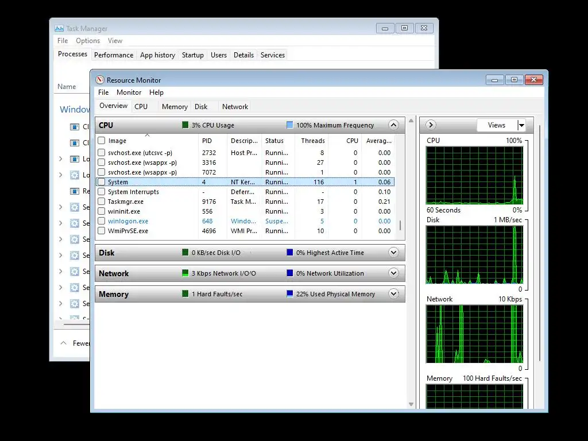Screen dimensions: 588x441
Task: Switch to Task Manager's Startup tab
Action: (193, 55)
